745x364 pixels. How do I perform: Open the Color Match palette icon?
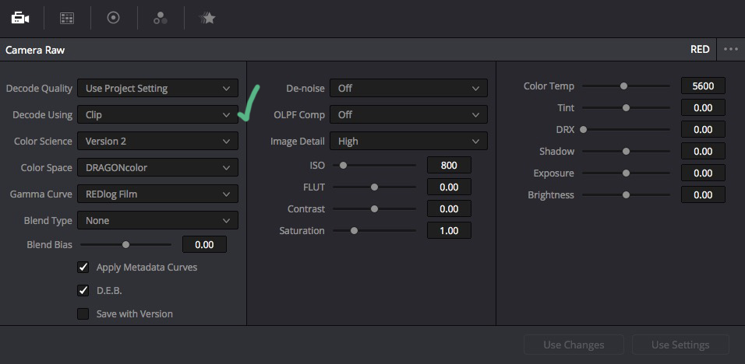(67, 18)
